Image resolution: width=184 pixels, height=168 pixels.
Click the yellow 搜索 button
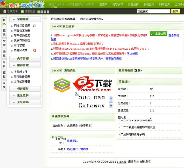click(176, 11)
